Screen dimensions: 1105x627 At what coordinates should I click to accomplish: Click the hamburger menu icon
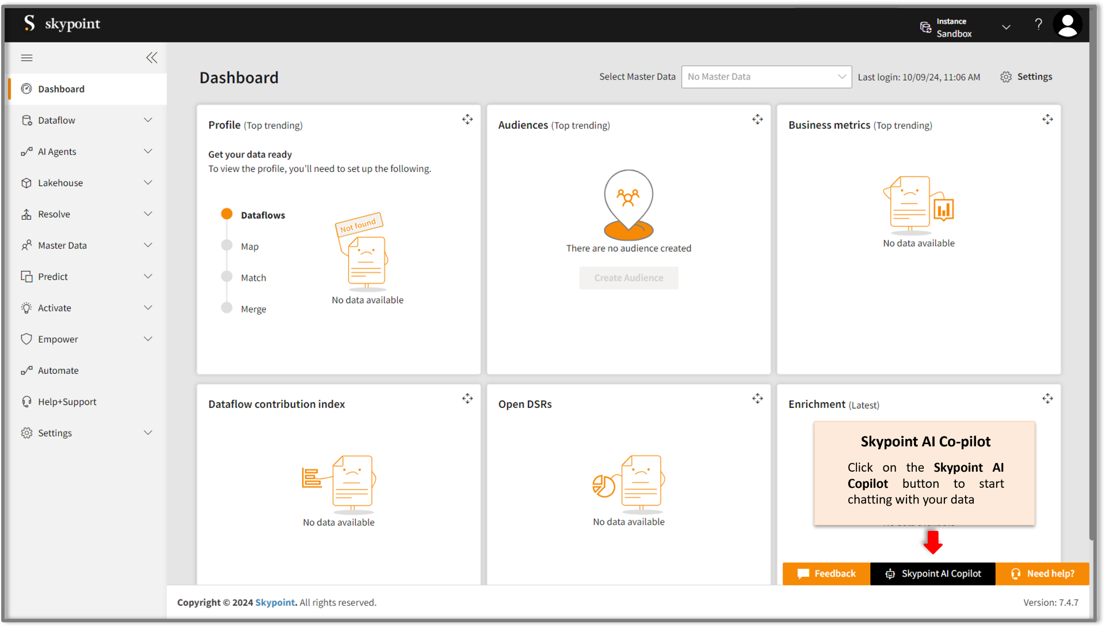coord(26,58)
